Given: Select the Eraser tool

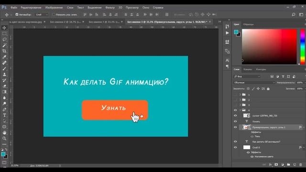Looking at the screenshot, I should coord(4,86).
